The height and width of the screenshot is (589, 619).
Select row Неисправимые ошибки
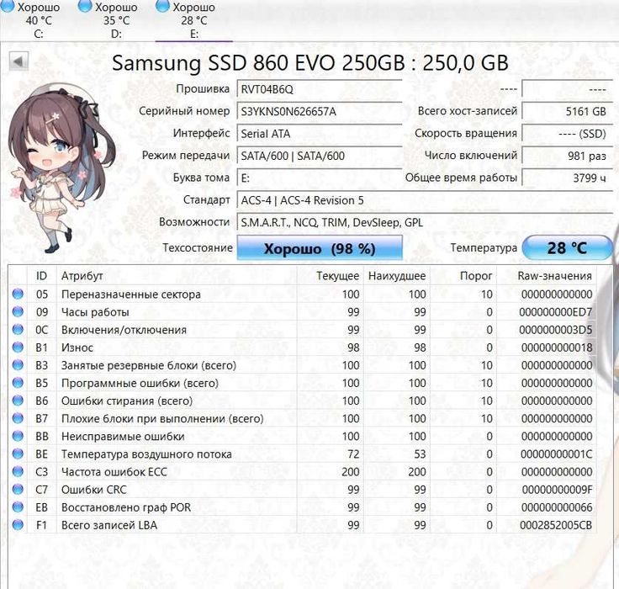tap(303, 437)
